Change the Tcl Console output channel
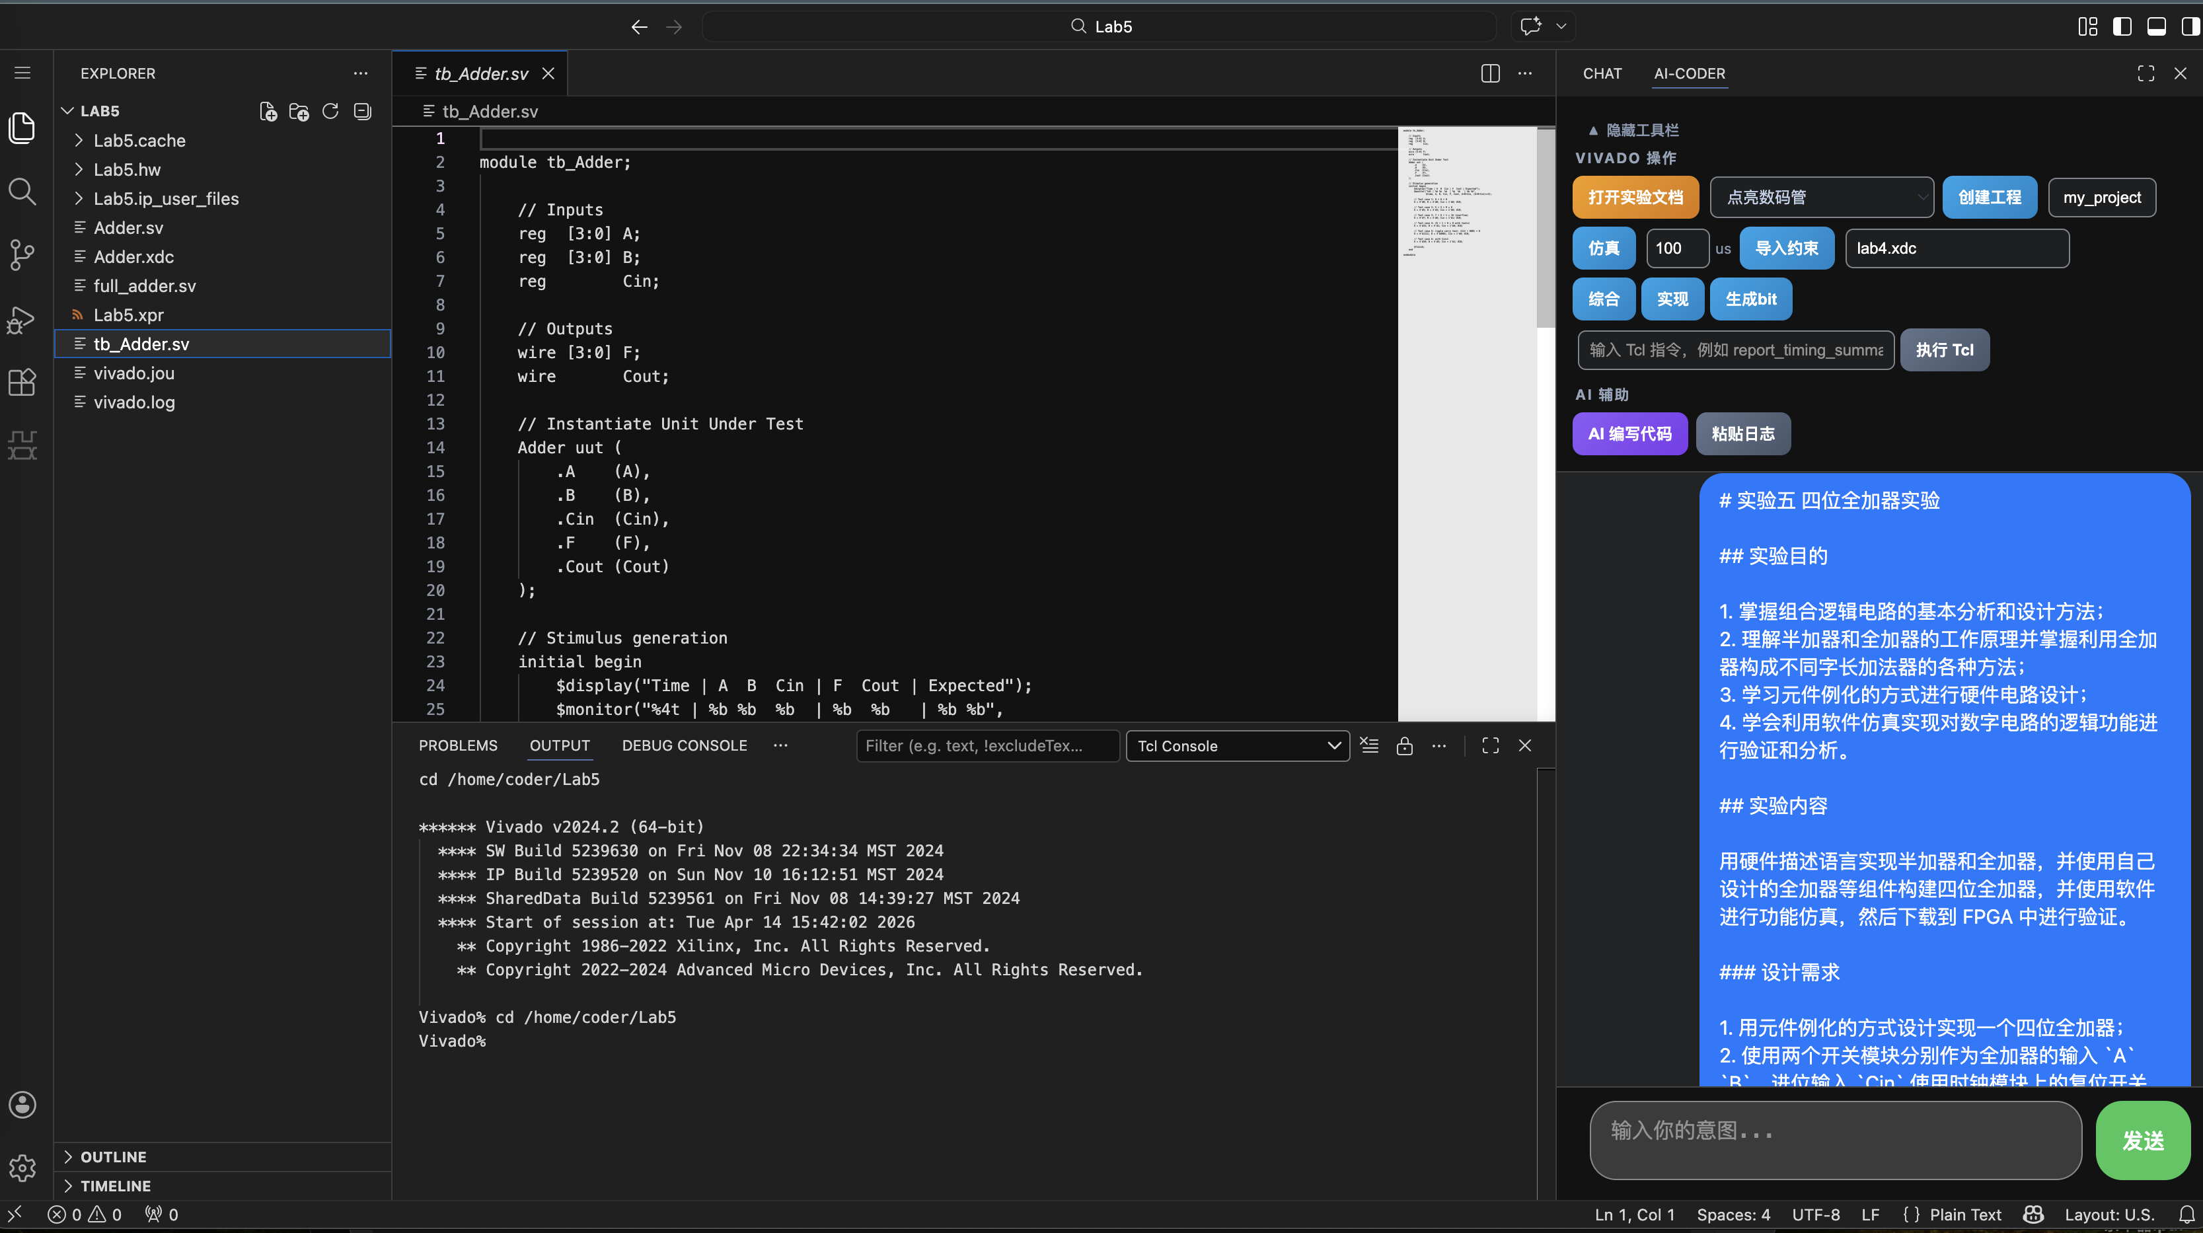Screen dimensions: 2203x1233 click(x=1238, y=745)
